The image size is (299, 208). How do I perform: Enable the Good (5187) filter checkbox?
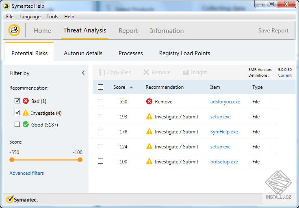coord(17,124)
